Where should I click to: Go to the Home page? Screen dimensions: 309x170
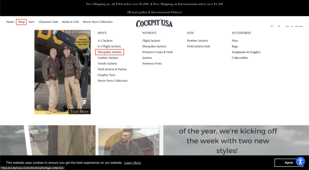click(x=10, y=22)
